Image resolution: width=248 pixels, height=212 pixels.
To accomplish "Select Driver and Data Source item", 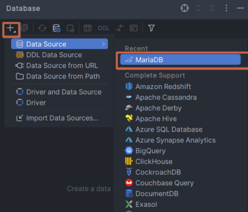I will (60, 92).
